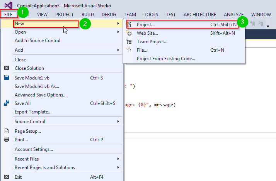This screenshot has width=276, height=181.
Task: Click the Save All icon
Action: (7, 103)
